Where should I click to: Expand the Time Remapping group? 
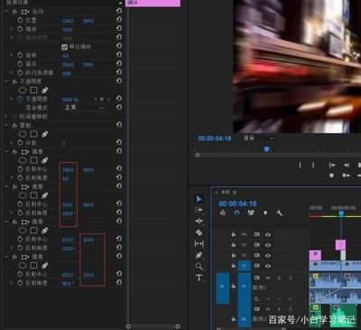point(5,117)
